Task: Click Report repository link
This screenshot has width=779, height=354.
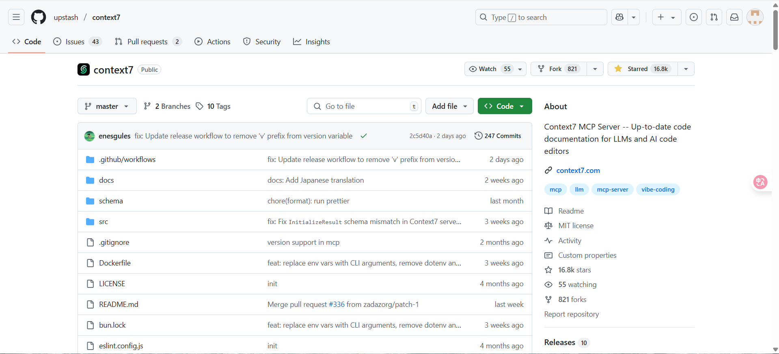Action: pos(572,314)
